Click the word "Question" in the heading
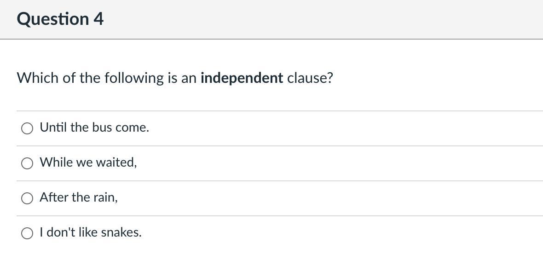543x266 pixels. [x=53, y=19]
